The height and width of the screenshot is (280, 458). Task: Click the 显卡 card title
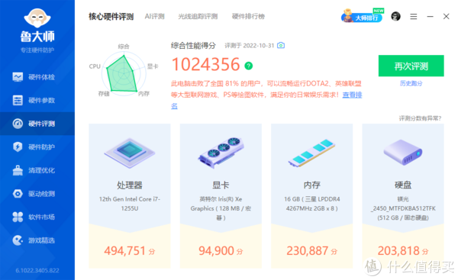click(x=221, y=185)
